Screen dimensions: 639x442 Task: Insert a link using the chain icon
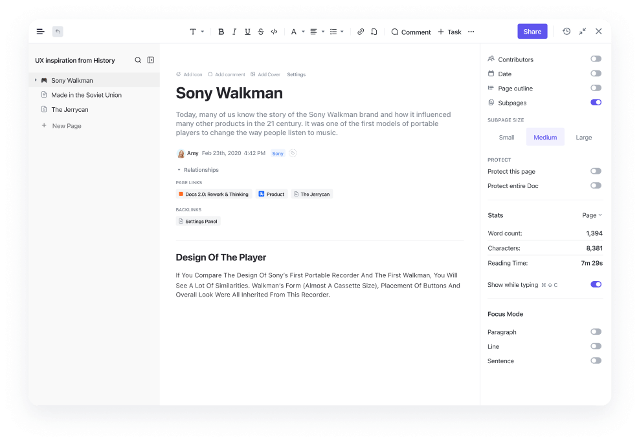pyautogui.click(x=361, y=32)
